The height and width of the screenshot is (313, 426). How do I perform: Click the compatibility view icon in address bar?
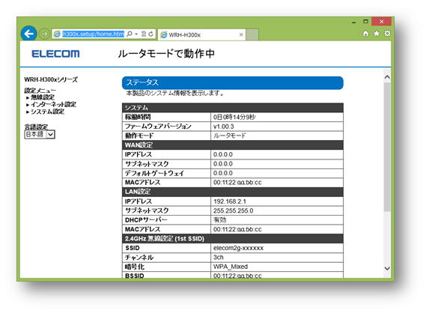coord(144,34)
